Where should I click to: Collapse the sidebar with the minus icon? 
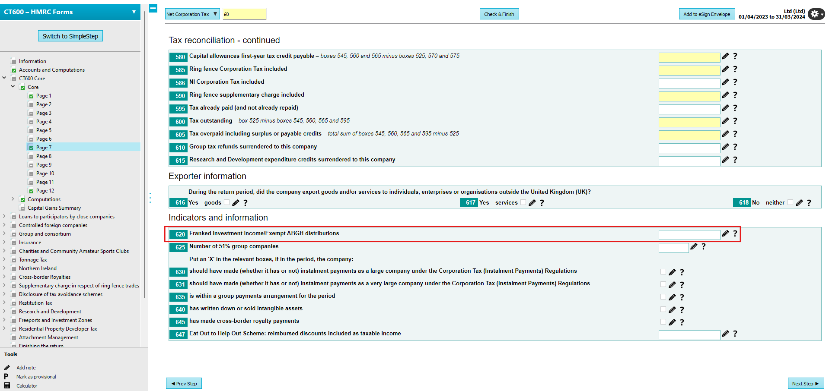(x=153, y=8)
